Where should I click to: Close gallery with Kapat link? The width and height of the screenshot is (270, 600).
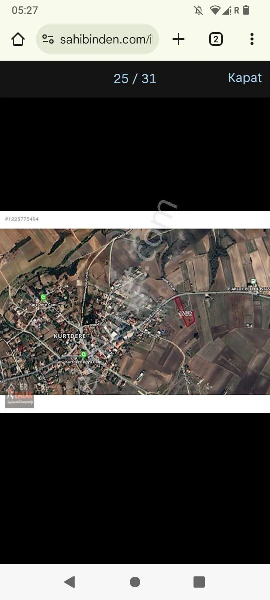[245, 78]
